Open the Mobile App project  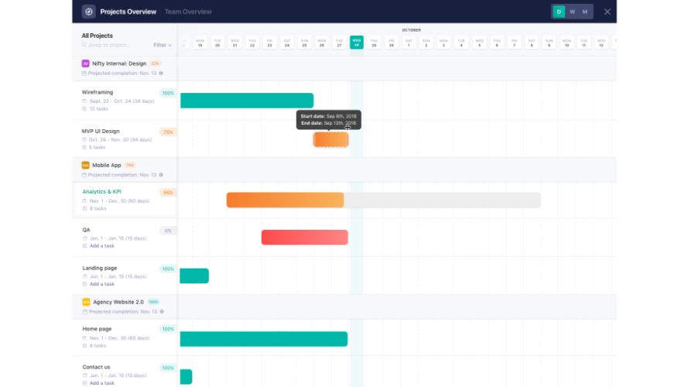pos(106,165)
